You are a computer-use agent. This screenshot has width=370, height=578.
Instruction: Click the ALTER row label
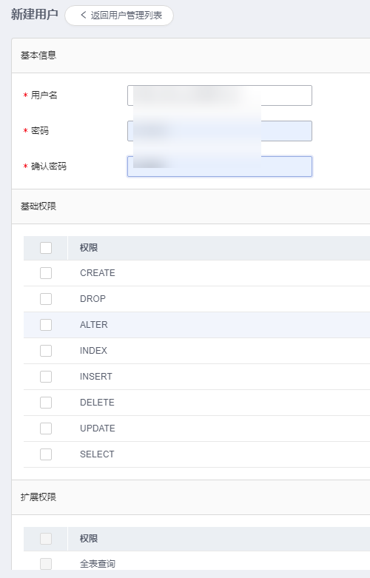click(93, 325)
